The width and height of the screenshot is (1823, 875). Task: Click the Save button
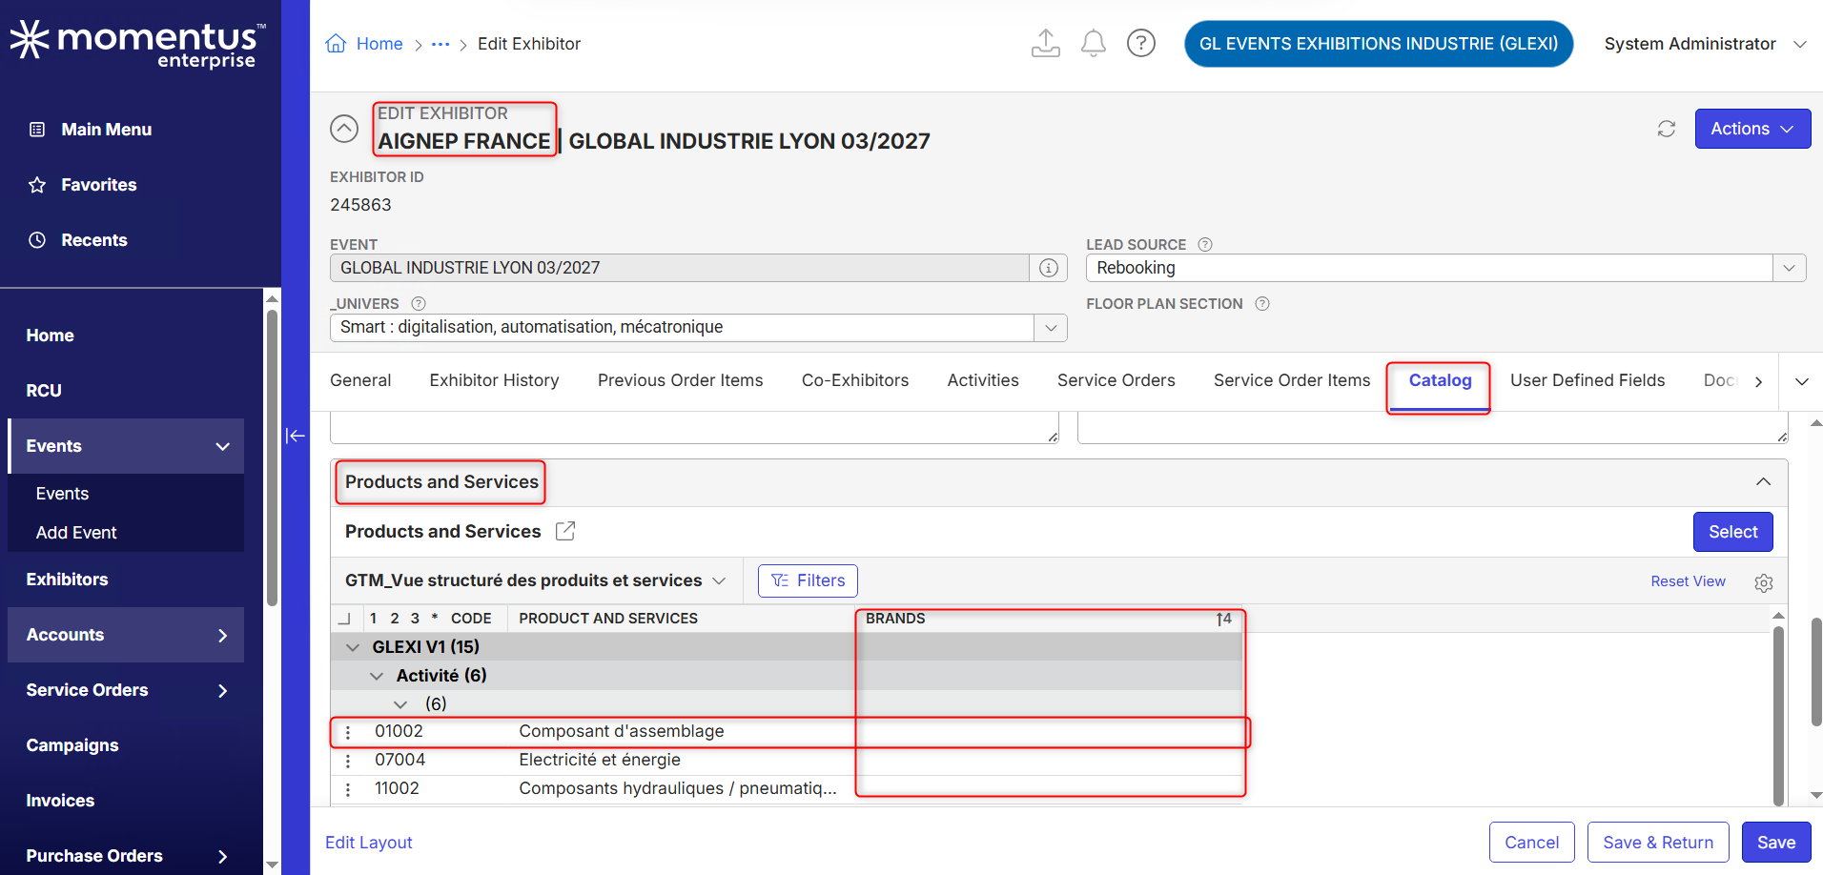point(1776,843)
